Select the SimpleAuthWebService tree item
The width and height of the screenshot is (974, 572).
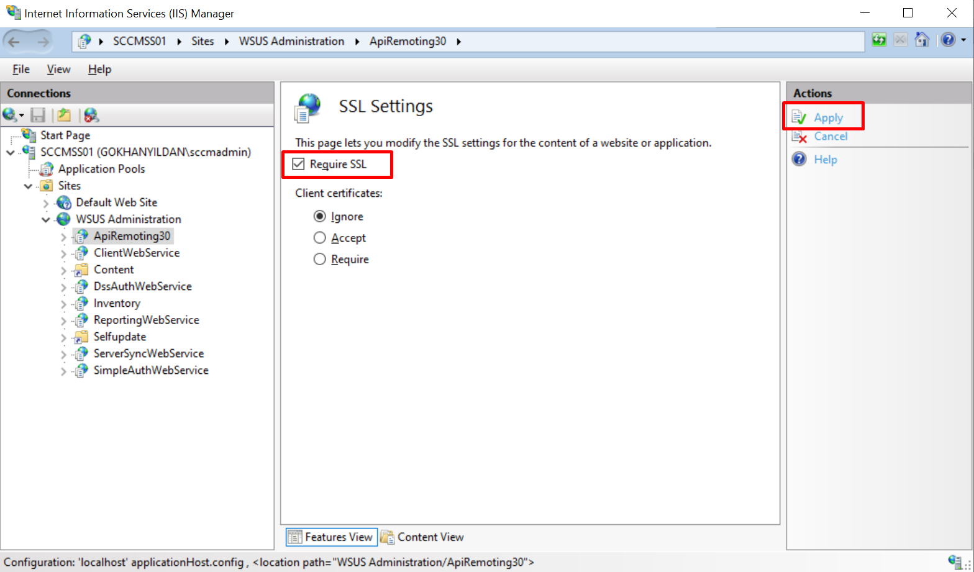(151, 370)
